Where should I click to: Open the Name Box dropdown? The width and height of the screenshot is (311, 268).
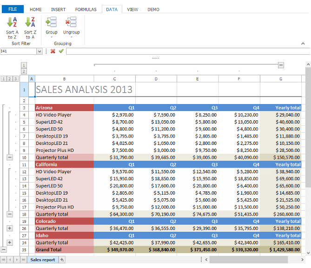point(40,51)
